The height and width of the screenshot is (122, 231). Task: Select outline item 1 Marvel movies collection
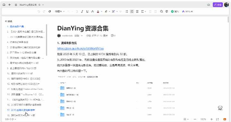coord(15,27)
